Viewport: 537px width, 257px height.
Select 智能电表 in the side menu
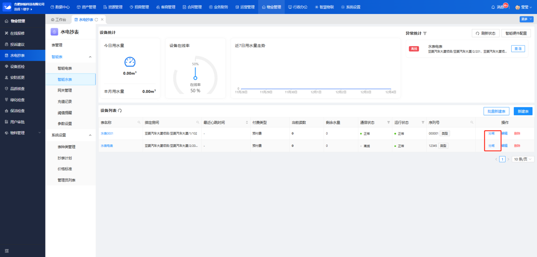coord(65,68)
